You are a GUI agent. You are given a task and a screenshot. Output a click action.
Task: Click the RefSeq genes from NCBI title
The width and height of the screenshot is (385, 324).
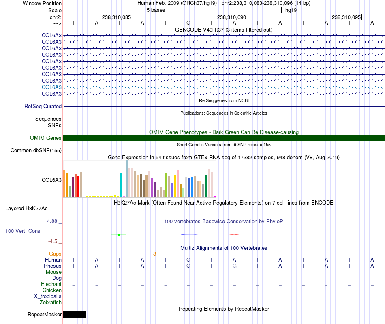224,100
